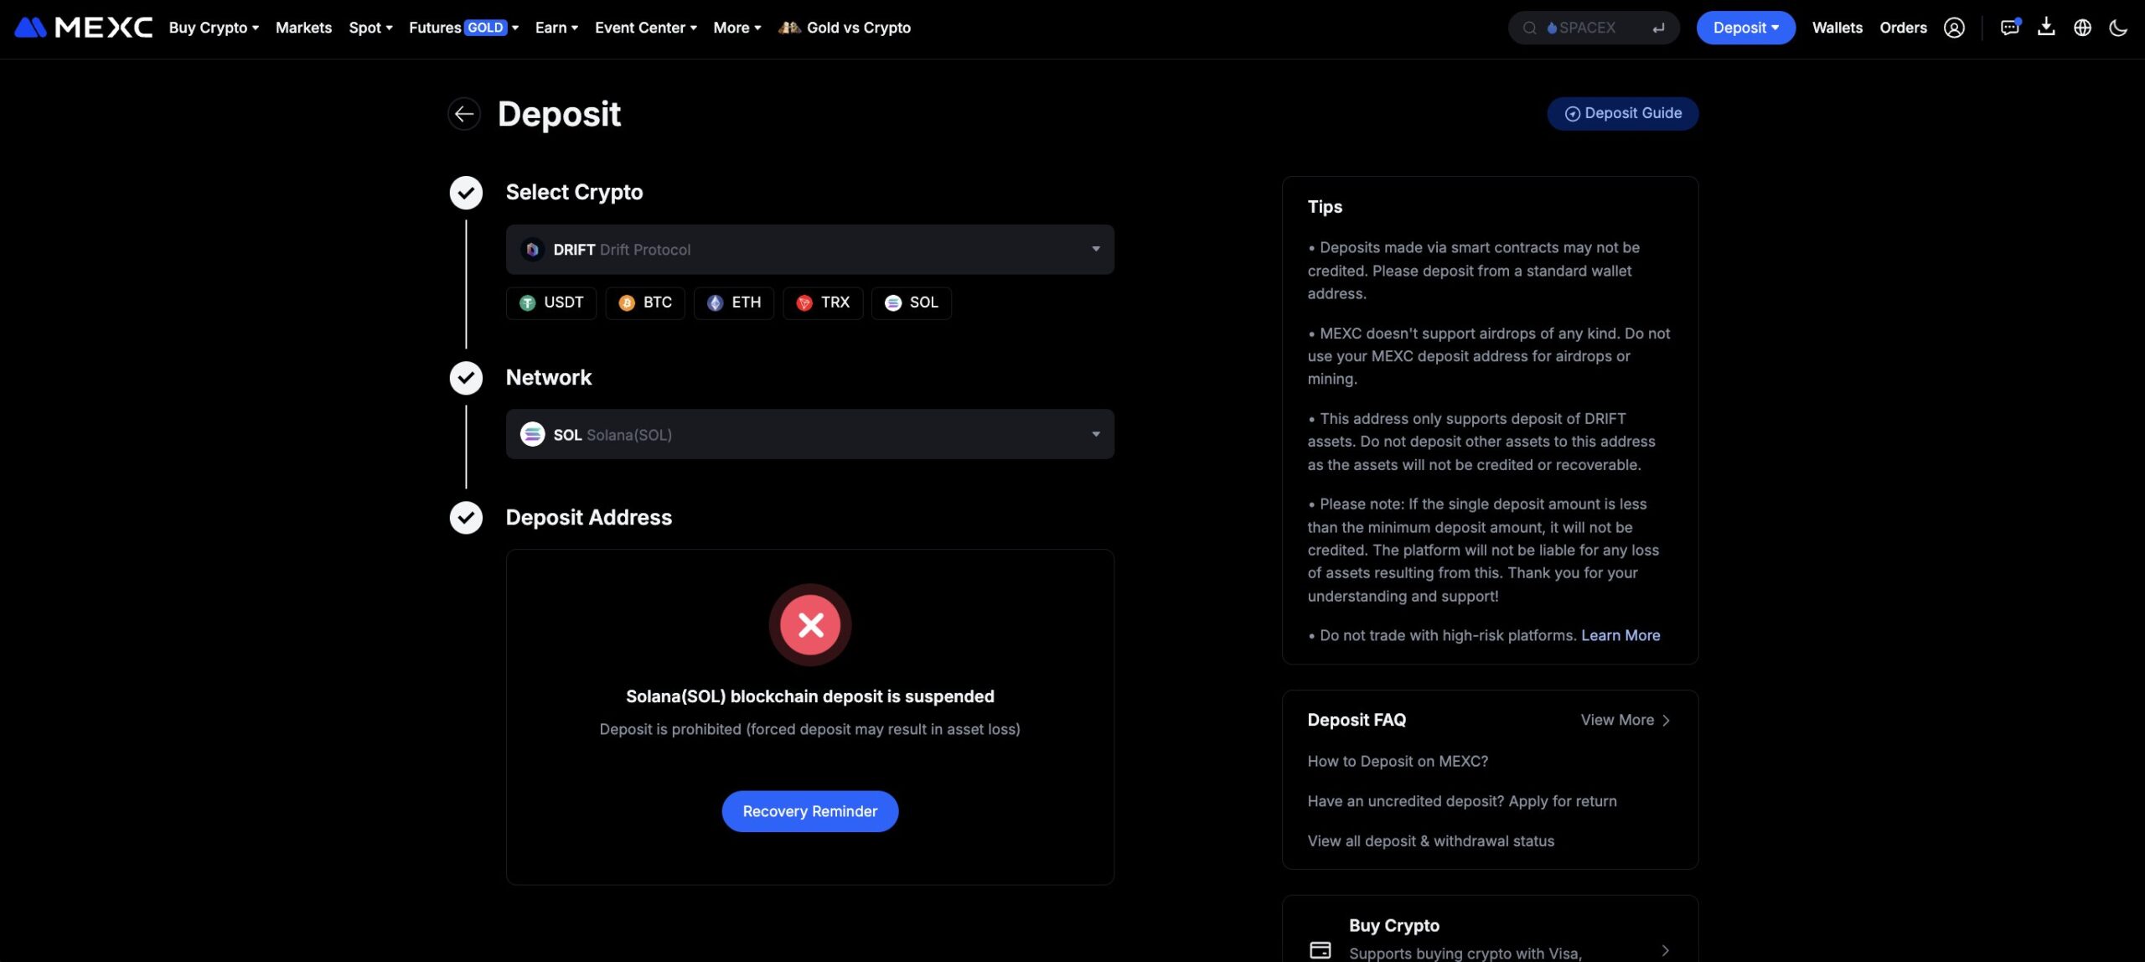This screenshot has width=2145, height=962.
Task: Select the SOL quick pick chip
Action: point(911,303)
